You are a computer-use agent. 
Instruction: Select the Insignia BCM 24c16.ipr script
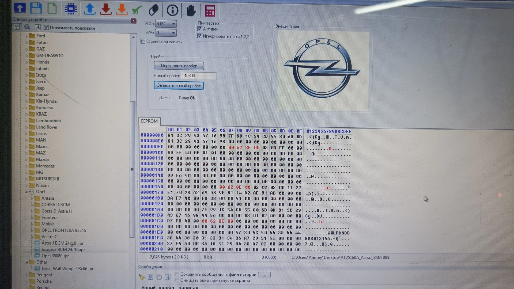[63, 250]
